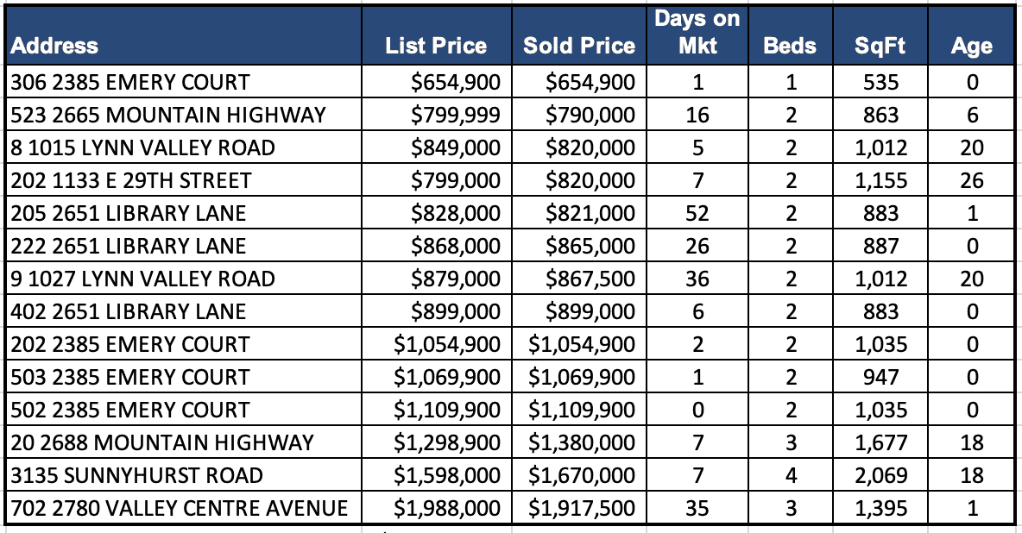Click the SqFt column header
1022x533 pixels.
[x=880, y=47]
